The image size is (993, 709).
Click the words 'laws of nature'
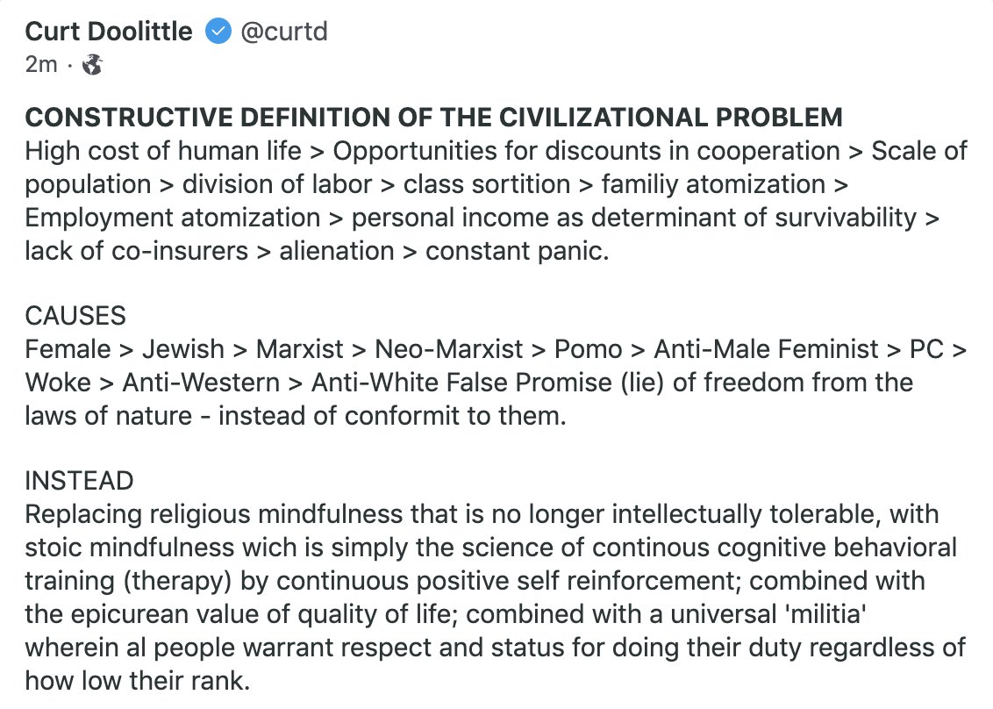coord(110,415)
